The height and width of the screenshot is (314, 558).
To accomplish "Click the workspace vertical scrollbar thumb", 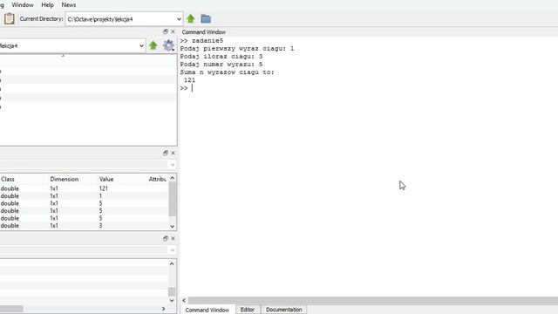I will (173, 200).
